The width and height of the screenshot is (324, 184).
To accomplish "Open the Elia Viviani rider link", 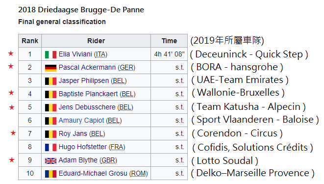I will (75, 54).
